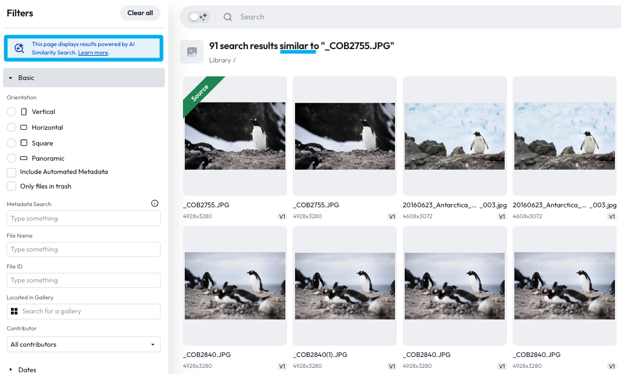Click the 91 search results heading text
The width and height of the screenshot is (621, 374).
[x=301, y=46]
